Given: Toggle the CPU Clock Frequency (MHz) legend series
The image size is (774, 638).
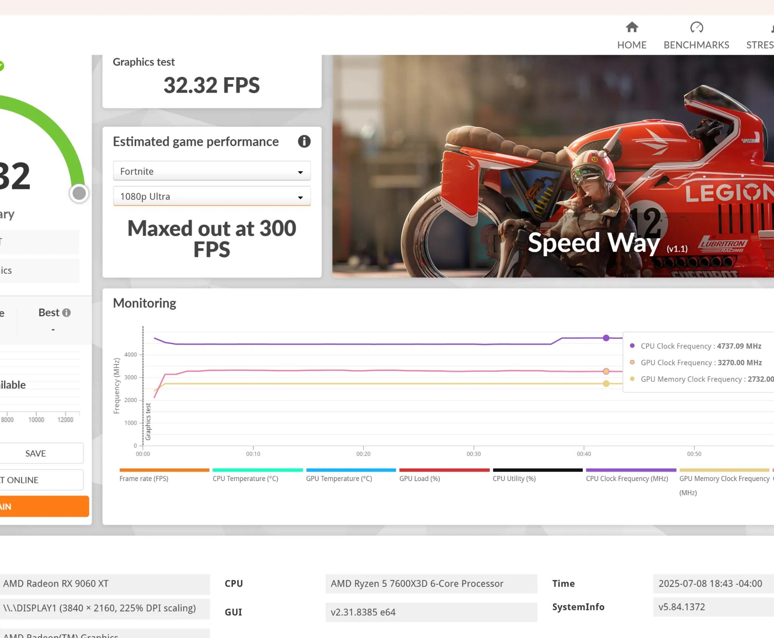Looking at the screenshot, I should pyautogui.click(x=631, y=476).
